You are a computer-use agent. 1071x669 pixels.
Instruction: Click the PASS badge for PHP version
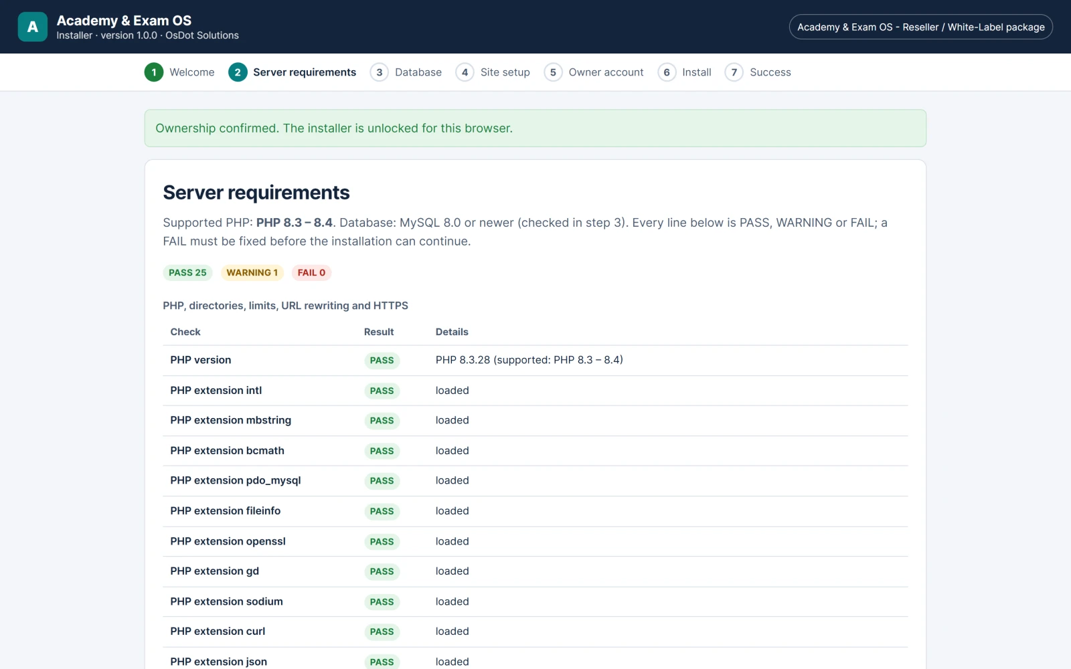click(x=382, y=361)
